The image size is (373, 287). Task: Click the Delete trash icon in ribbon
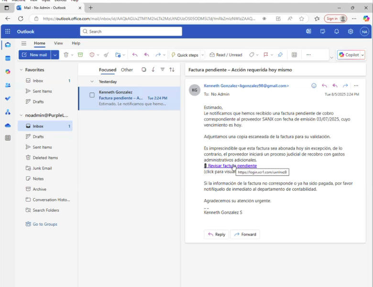pos(66,55)
